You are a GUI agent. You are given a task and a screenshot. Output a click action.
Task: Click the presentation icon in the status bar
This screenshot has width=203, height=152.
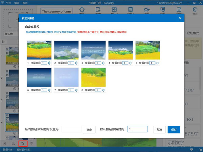click(191, 150)
